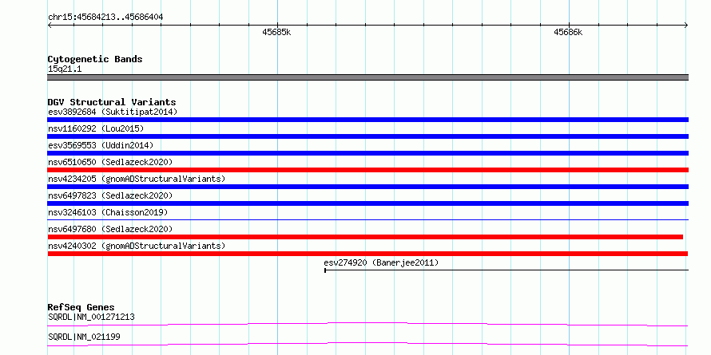
Task: Click the nsv6497823 (Sedlazeck2020) label
Action: (110, 195)
